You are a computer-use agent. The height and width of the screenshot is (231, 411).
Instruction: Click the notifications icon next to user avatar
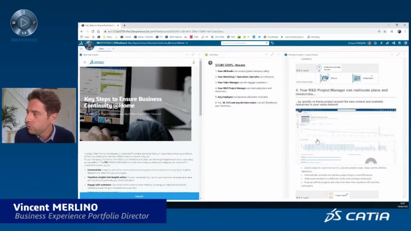click(x=375, y=43)
